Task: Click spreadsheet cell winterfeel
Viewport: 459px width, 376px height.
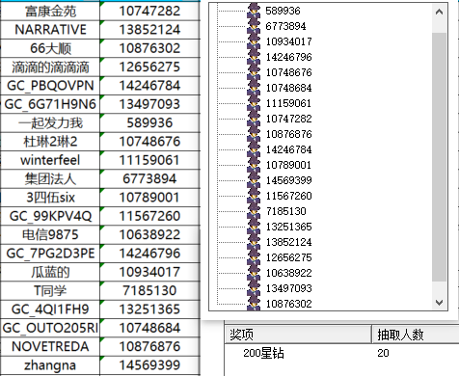Action: click(50, 160)
